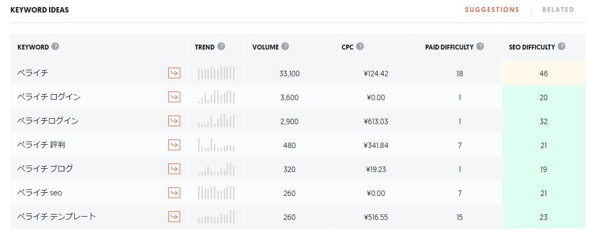Click the arrow icon for ペライチ ブログ
The image size is (591, 233).
click(174, 169)
